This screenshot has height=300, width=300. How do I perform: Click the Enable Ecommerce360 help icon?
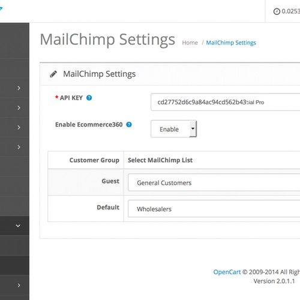pyautogui.click(x=129, y=125)
